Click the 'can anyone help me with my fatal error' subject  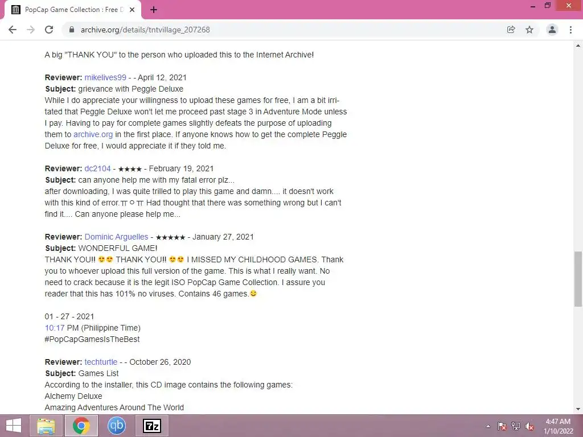156,180
